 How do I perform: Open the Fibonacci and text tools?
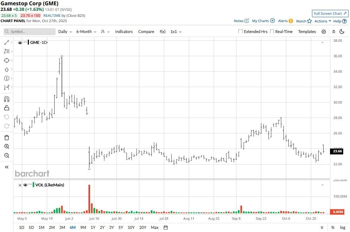[x=7, y=51]
